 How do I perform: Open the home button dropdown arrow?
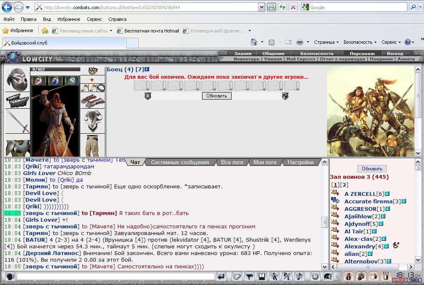coord(262,42)
